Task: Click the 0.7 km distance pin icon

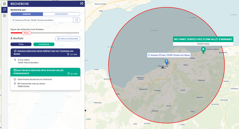Action: (x=68, y=54)
